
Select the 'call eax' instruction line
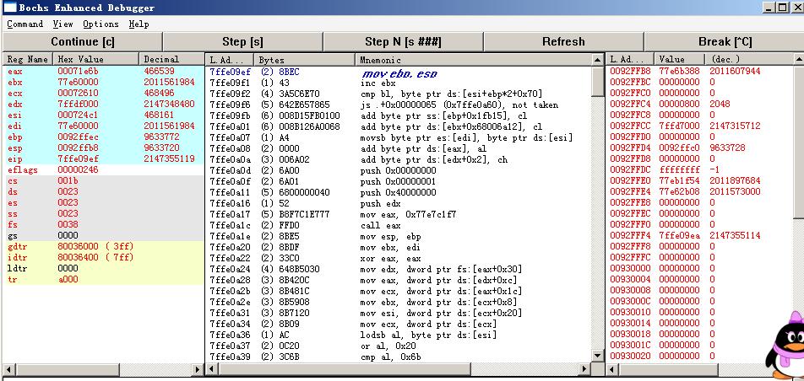399,226
